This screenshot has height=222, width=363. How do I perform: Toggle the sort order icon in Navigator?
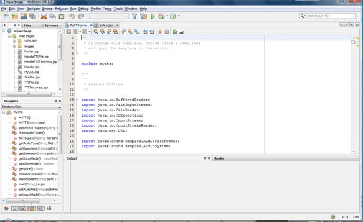coord(49,208)
